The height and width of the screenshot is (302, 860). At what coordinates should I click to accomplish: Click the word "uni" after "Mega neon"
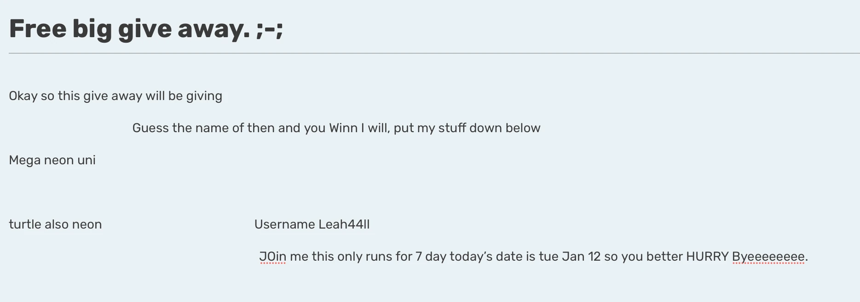[87, 160]
